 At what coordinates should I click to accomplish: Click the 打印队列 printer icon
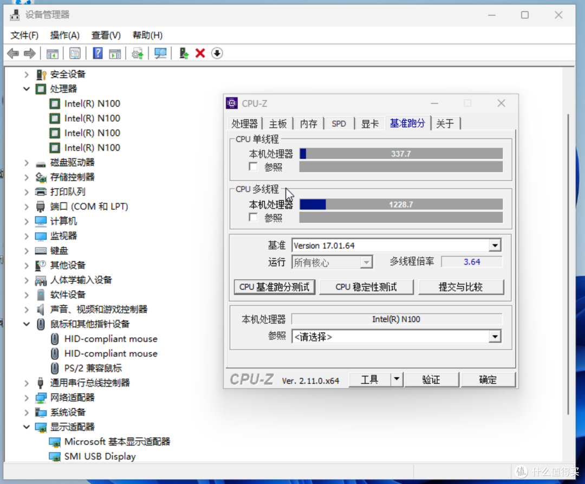41,192
